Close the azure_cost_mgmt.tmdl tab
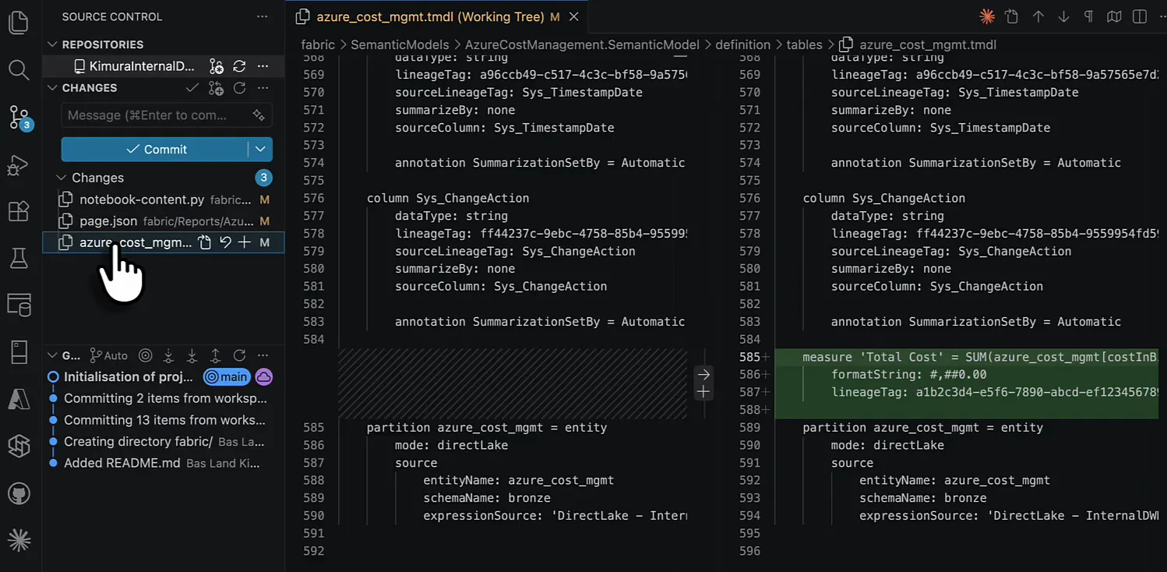This screenshot has height=572, width=1167. 574,16
